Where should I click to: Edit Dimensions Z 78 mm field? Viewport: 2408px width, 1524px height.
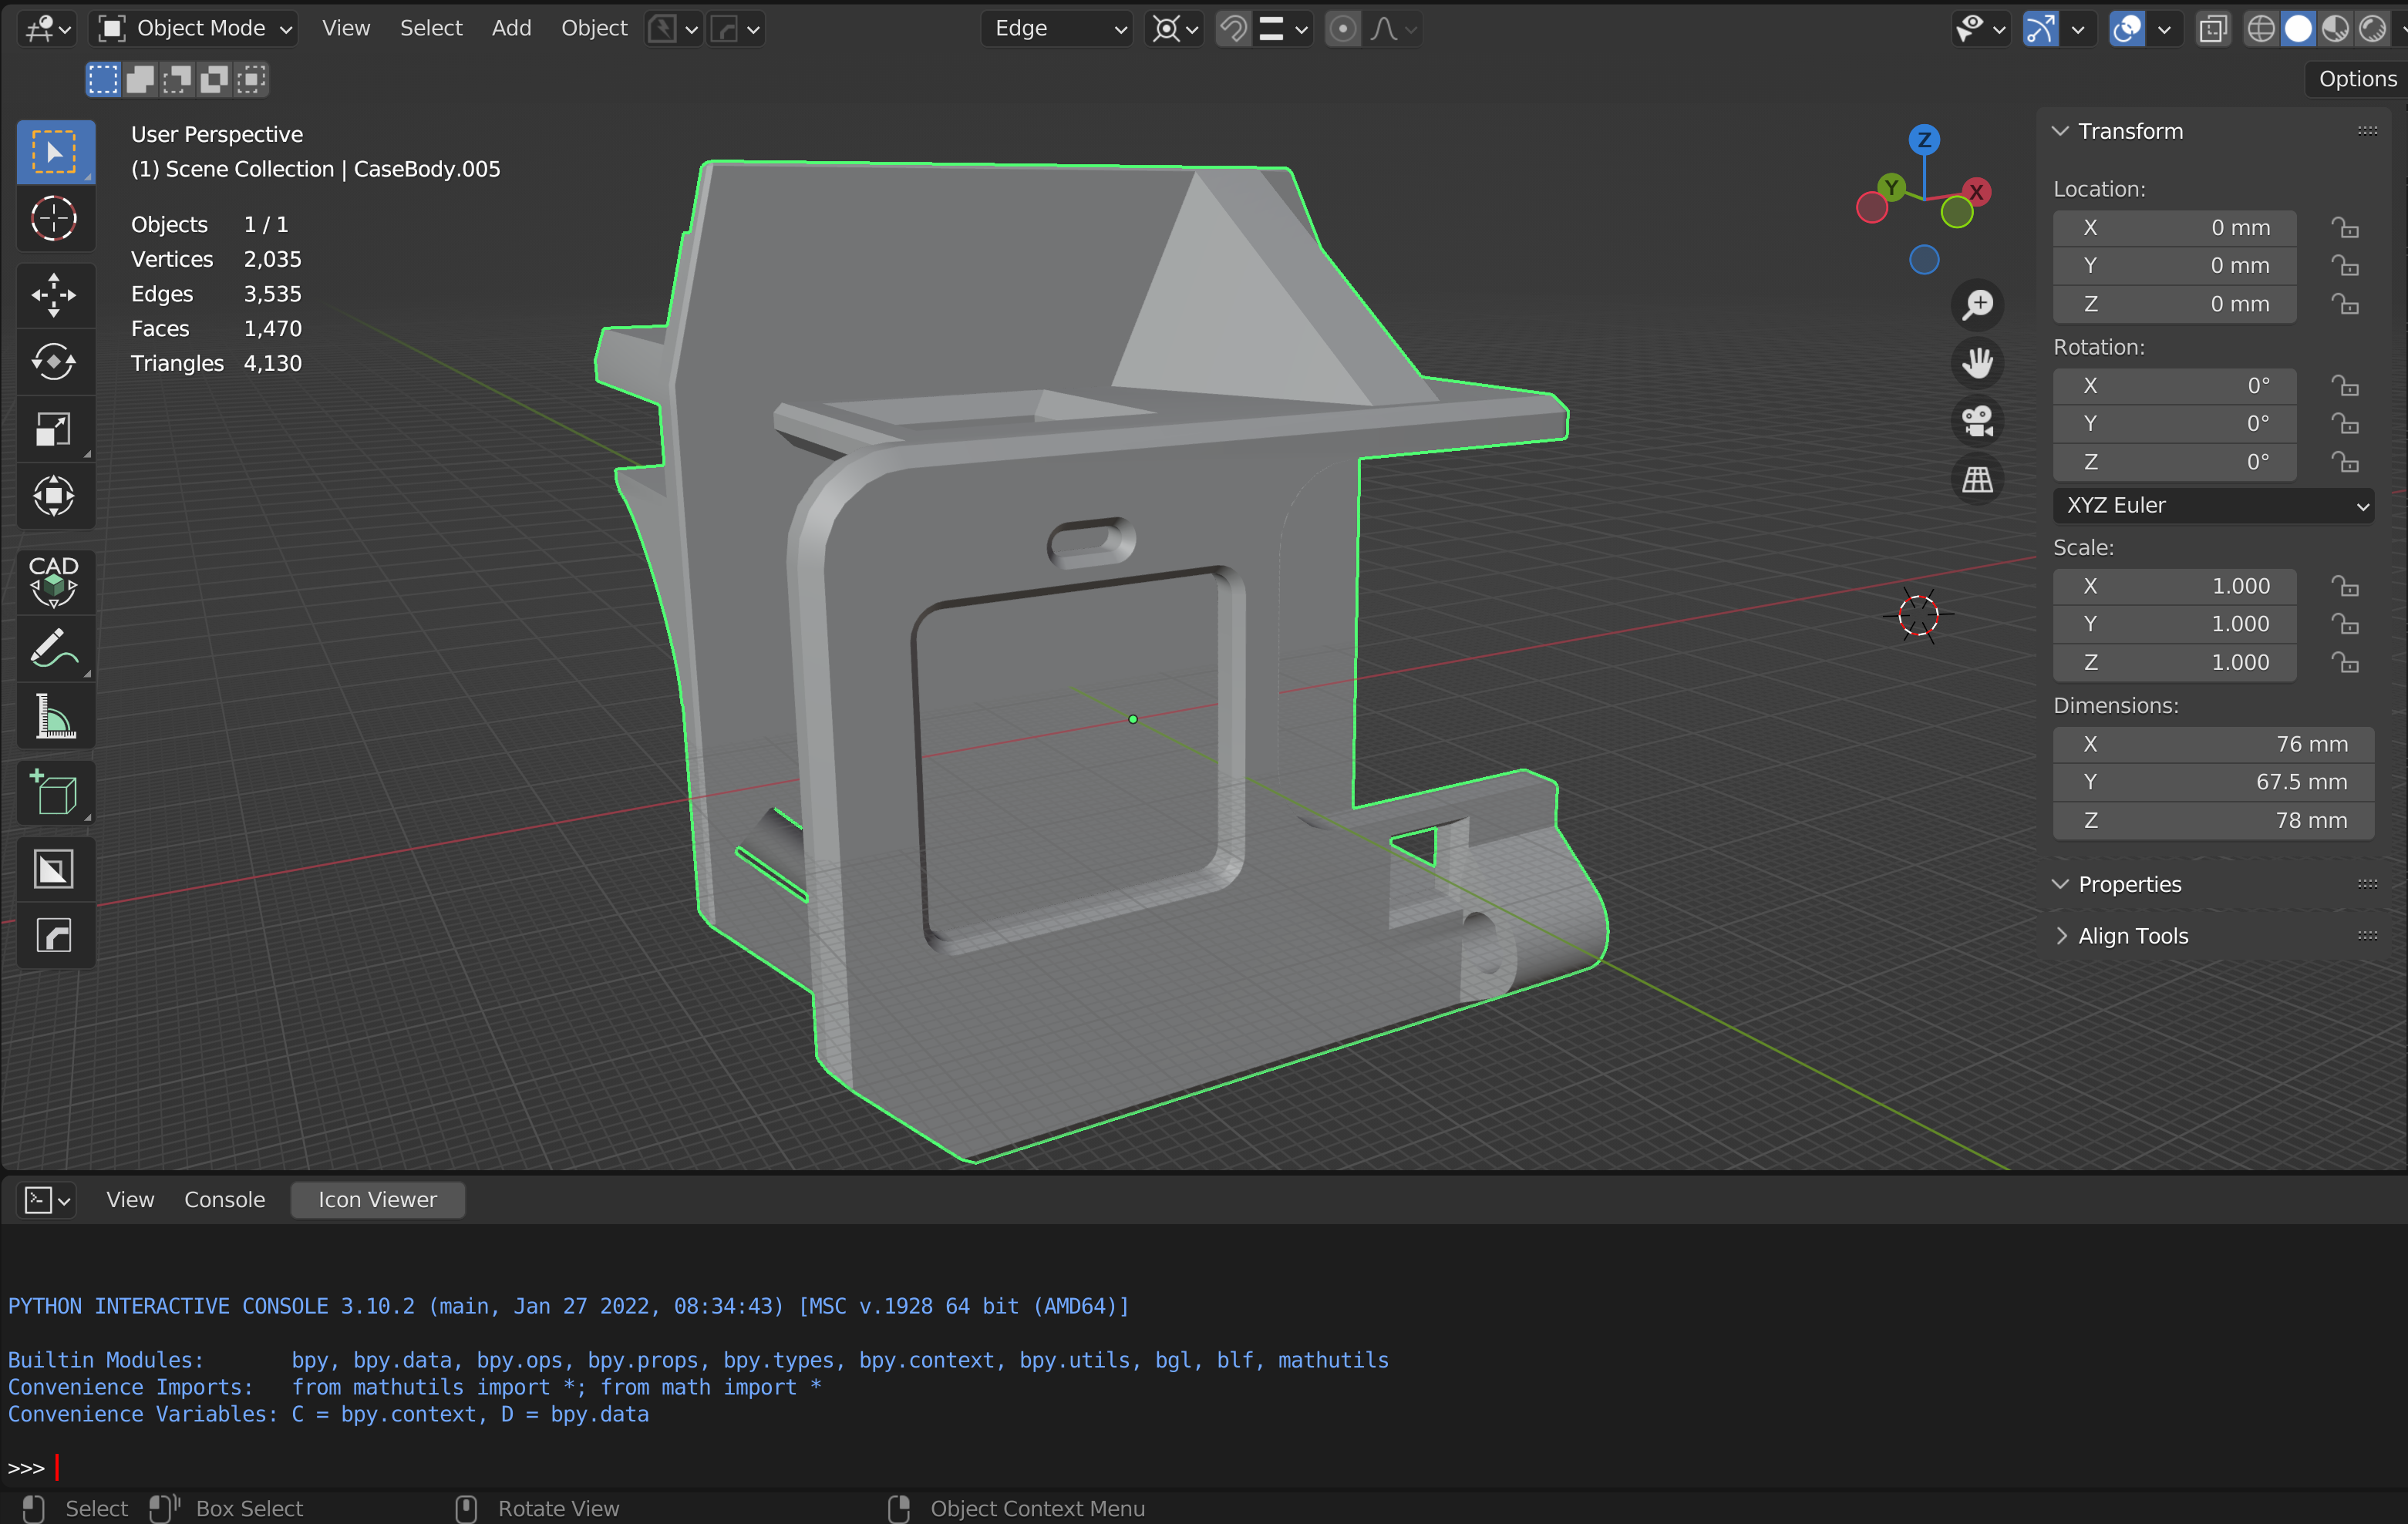[2213, 820]
